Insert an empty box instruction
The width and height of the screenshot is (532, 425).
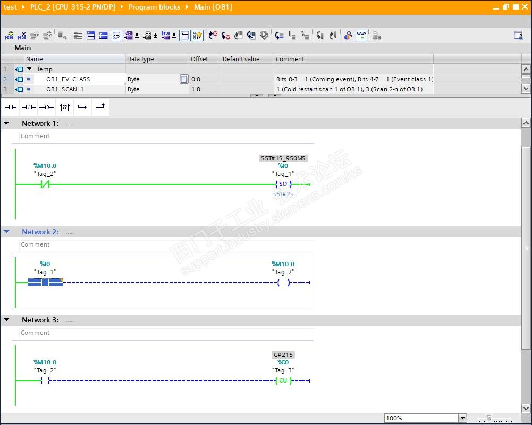pyautogui.click(x=64, y=107)
